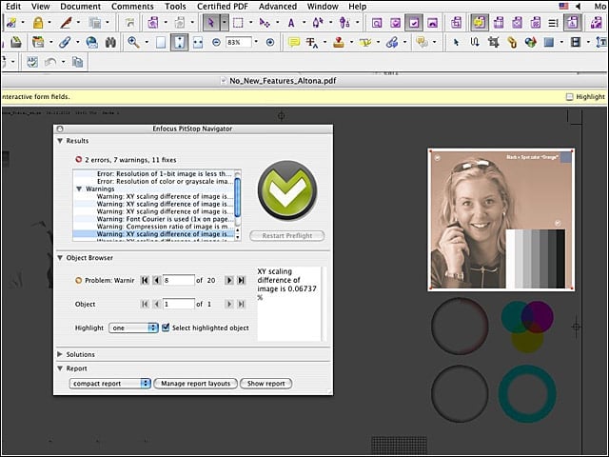Select the Movie filmstrip tool
The width and height of the screenshot is (609, 457).
[576, 42]
